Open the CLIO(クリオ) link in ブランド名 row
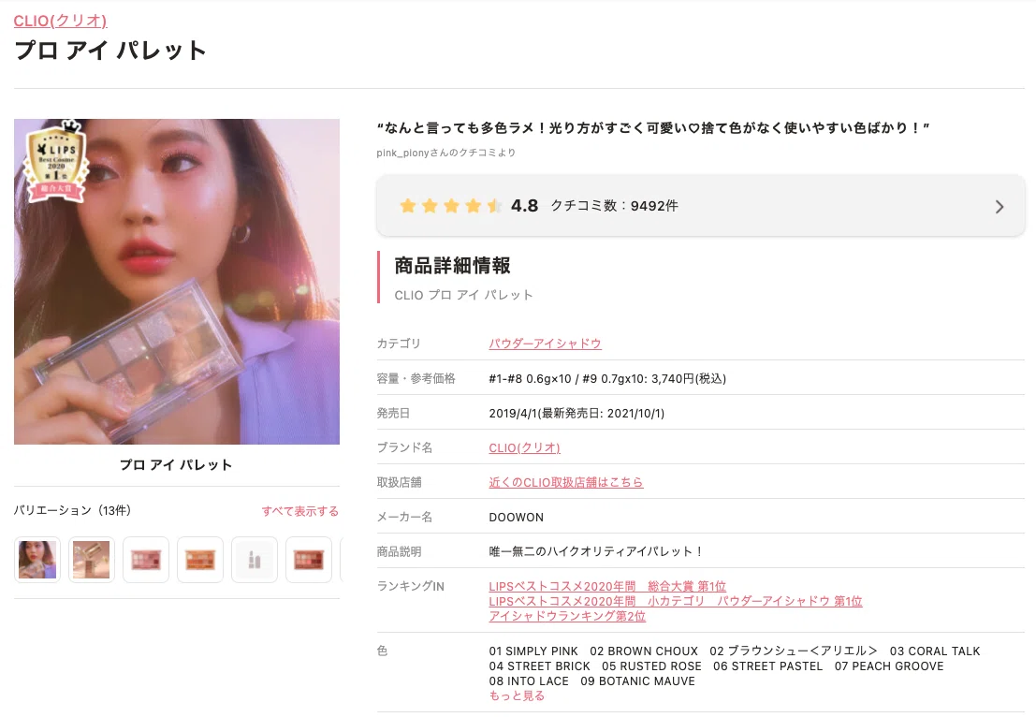 [525, 447]
